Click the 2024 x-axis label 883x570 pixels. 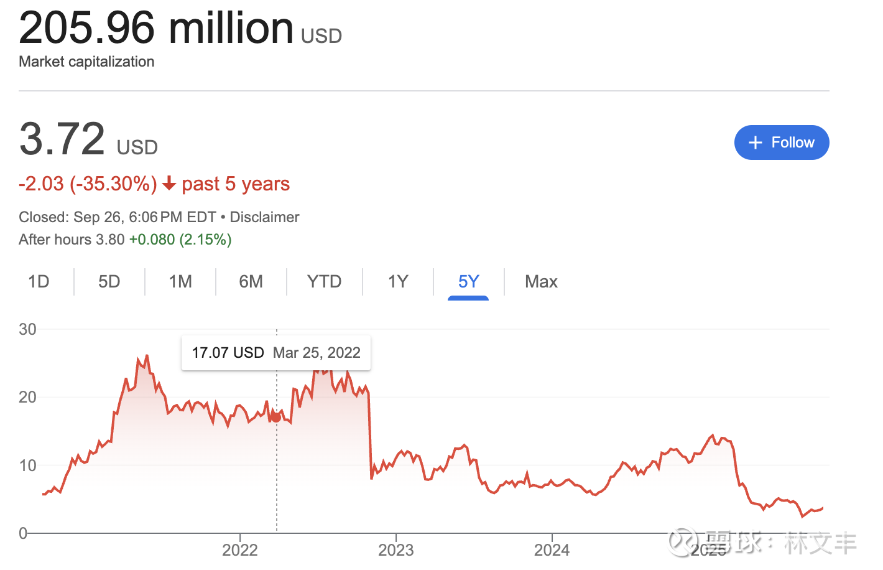coord(552,550)
